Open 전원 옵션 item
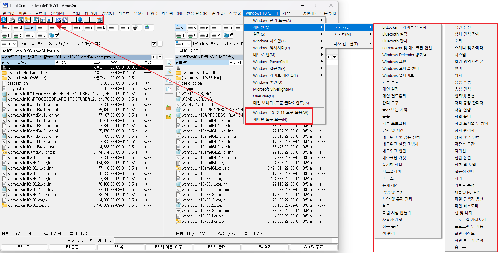The width and height of the screenshot is (499, 253). tap(462, 158)
